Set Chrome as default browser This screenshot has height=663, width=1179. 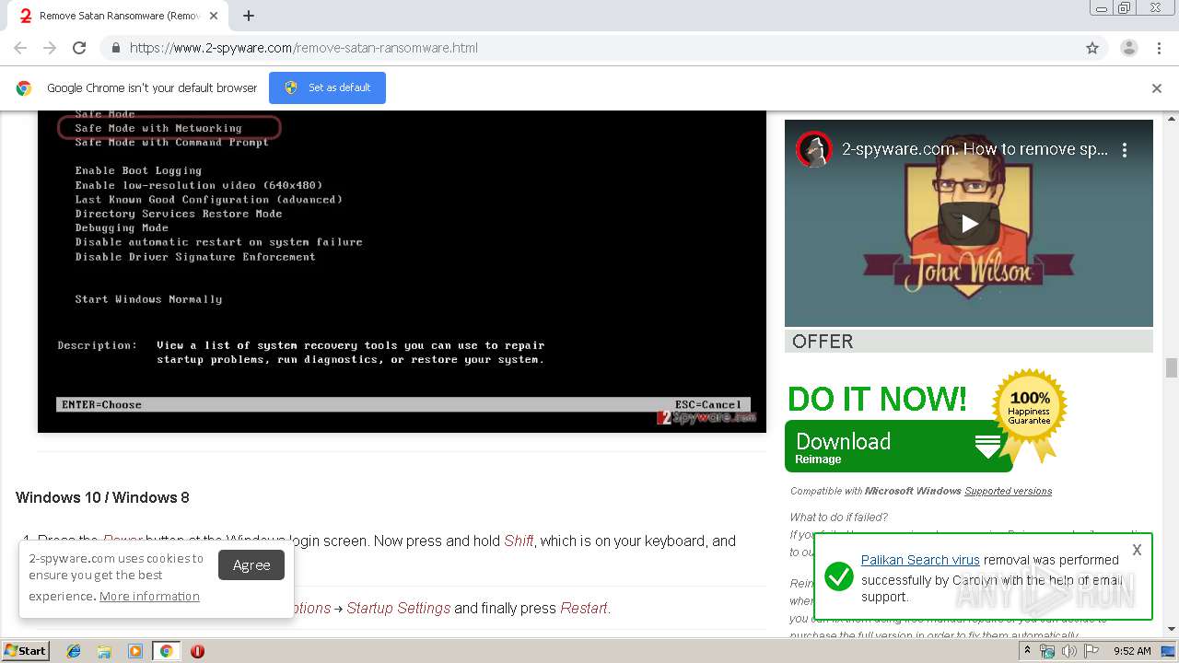coord(327,87)
